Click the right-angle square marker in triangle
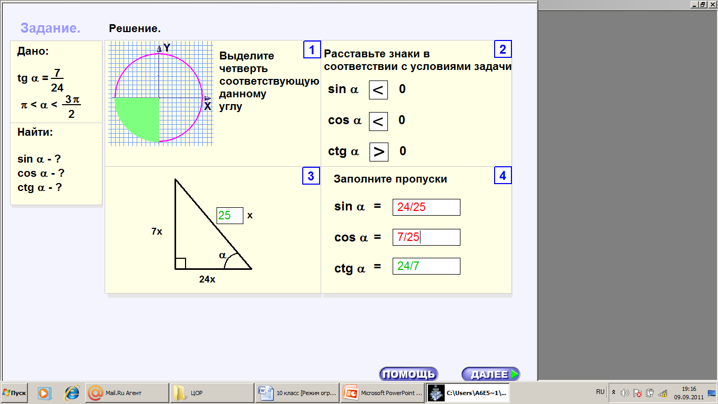Viewport: 718px width, 404px height. tap(180, 264)
